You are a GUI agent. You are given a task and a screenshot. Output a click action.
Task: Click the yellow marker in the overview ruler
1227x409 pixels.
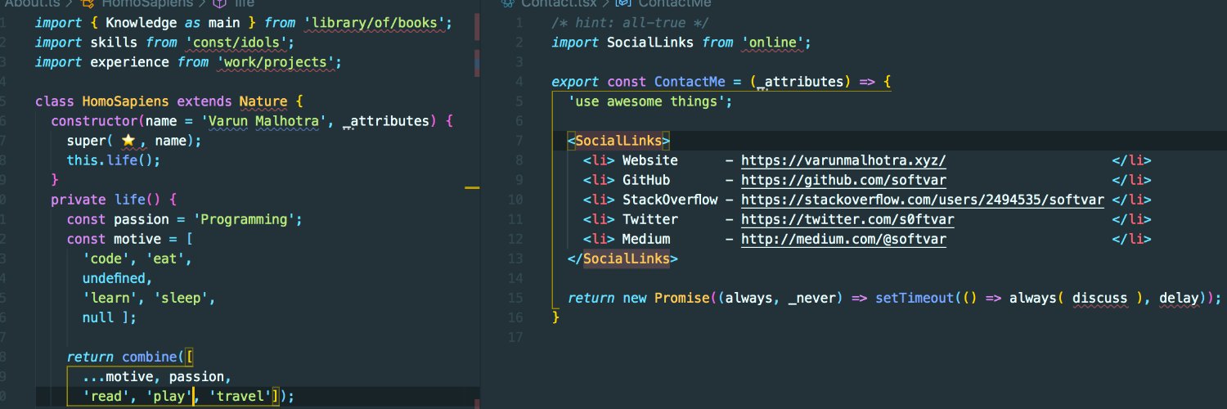click(472, 188)
